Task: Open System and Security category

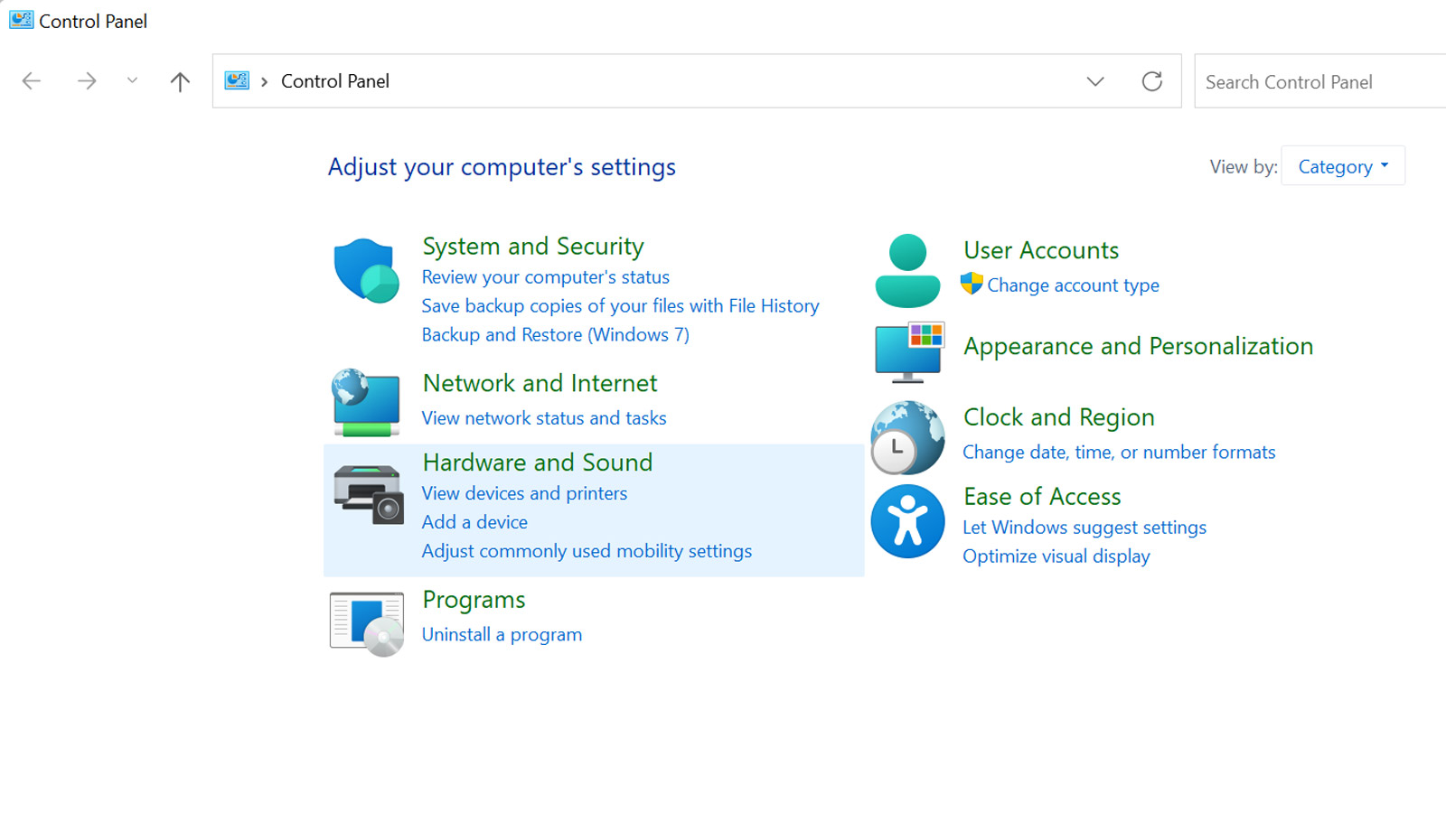Action: [x=533, y=247]
